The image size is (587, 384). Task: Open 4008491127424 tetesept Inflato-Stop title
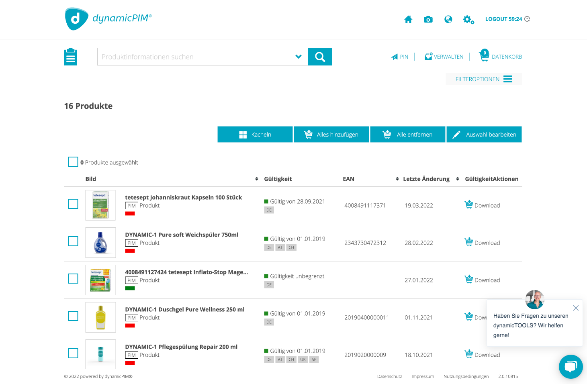click(x=186, y=272)
